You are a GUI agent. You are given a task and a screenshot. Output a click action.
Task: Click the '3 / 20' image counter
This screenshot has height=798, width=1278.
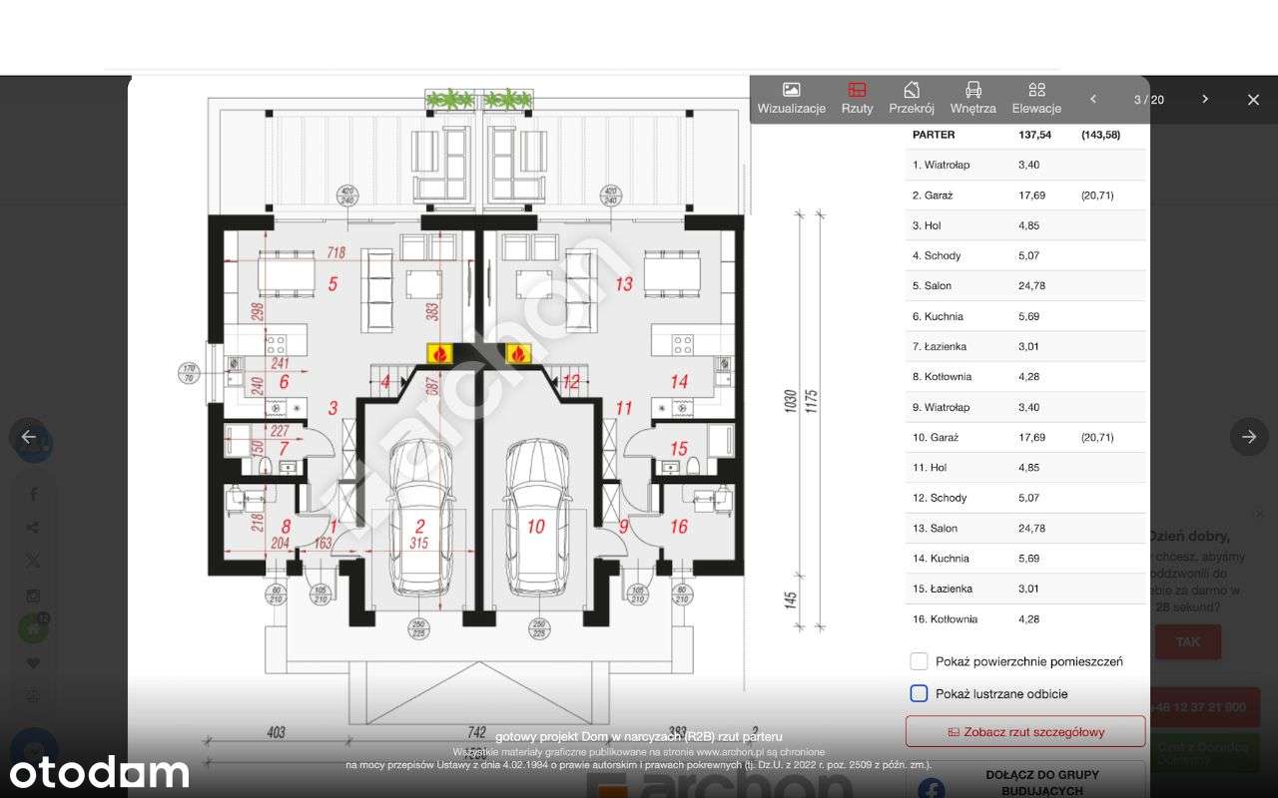[1148, 100]
